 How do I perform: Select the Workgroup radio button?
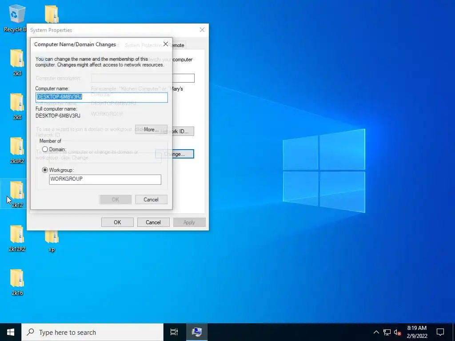coord(45,170)
